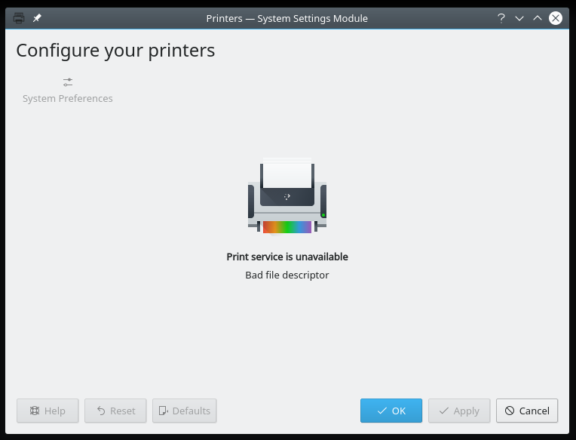Click the context help question mark
Screen dimensions: 576x440
click(501, 18)
